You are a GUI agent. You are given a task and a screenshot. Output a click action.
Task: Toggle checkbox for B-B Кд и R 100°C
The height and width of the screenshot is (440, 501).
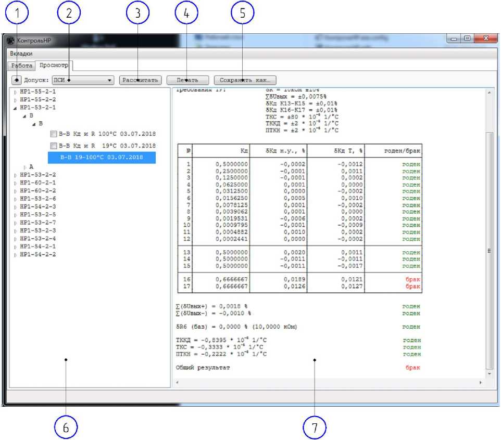pyautogui.click(x=53, y=134)
